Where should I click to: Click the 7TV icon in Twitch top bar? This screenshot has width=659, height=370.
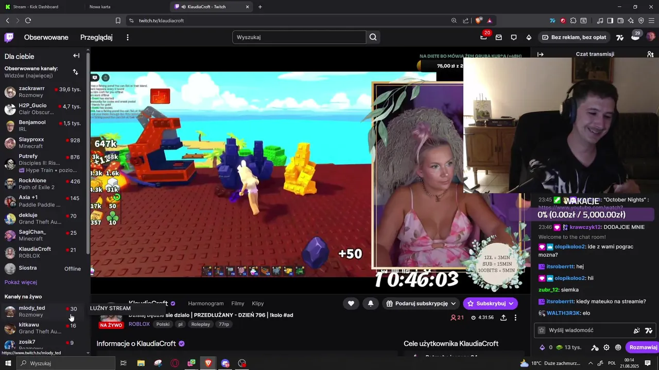(620, 37)
